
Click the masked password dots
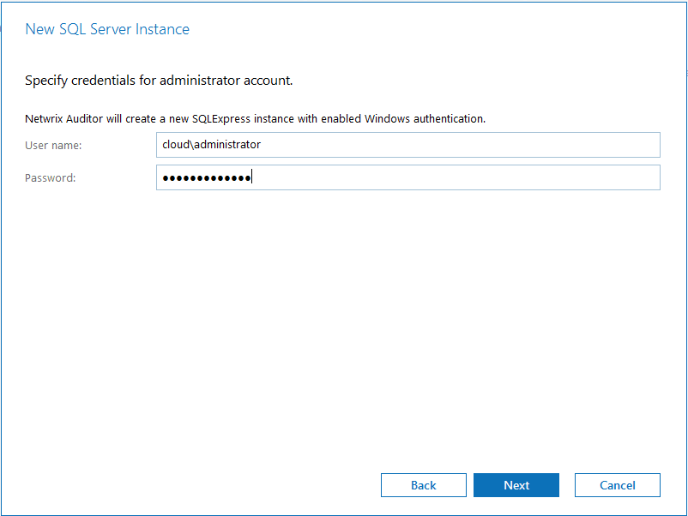(206, 178)
